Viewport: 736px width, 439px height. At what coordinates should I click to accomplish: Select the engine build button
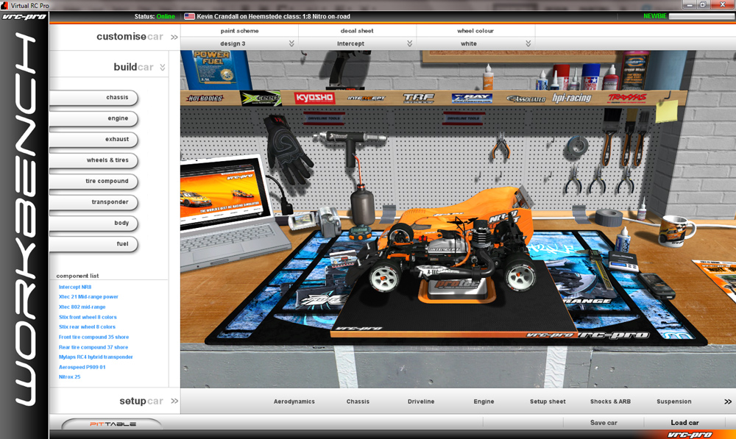[x=94, y=118]
